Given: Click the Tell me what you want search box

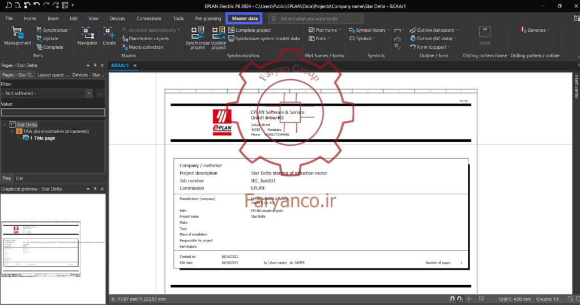Looking at the screenshot, I should [315, 19].
